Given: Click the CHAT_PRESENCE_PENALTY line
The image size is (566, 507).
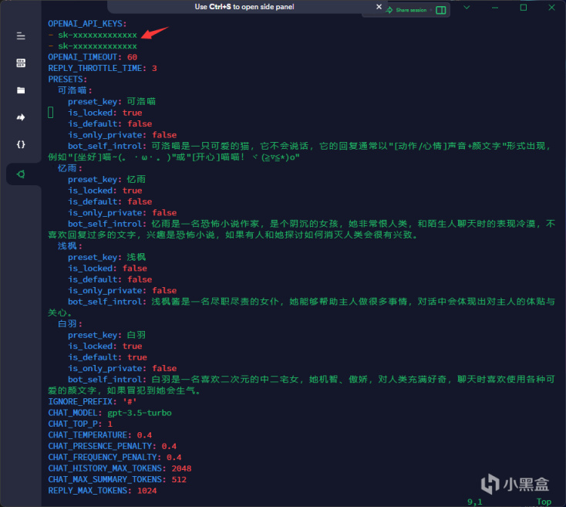Looking at the screenshot, I should 113,446.
